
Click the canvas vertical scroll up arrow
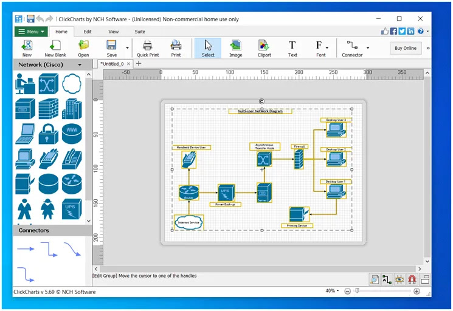pyautogui.click(x=427, y=73)
